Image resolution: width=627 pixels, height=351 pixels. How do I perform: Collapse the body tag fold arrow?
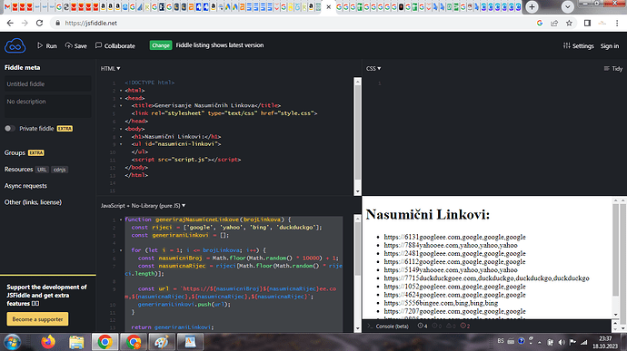[121, 129]
